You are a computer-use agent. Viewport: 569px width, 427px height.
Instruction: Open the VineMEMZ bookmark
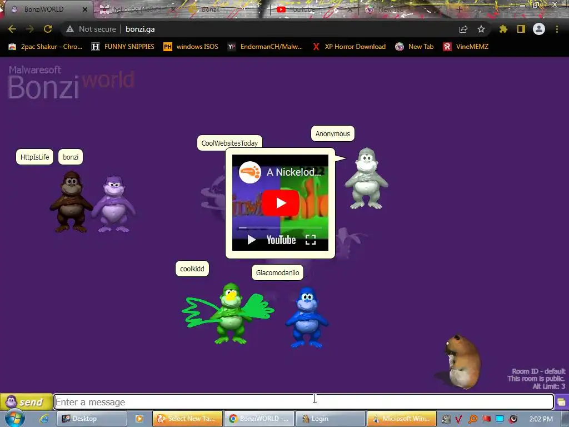click(466, 47)
